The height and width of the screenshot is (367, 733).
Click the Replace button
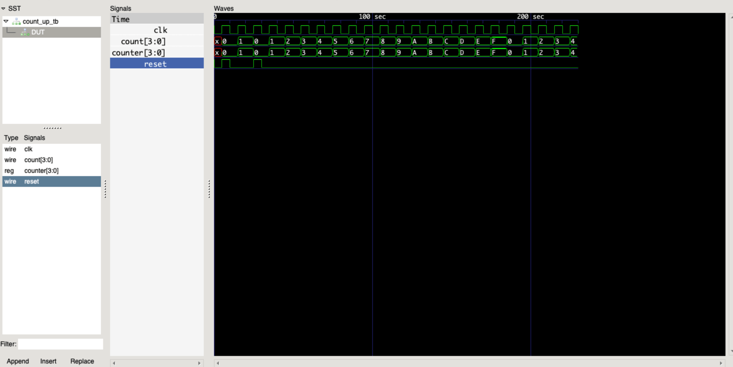pos(82,361)
